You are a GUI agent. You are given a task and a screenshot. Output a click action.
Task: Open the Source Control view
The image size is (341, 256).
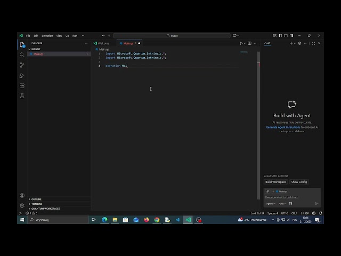point(22,65)
